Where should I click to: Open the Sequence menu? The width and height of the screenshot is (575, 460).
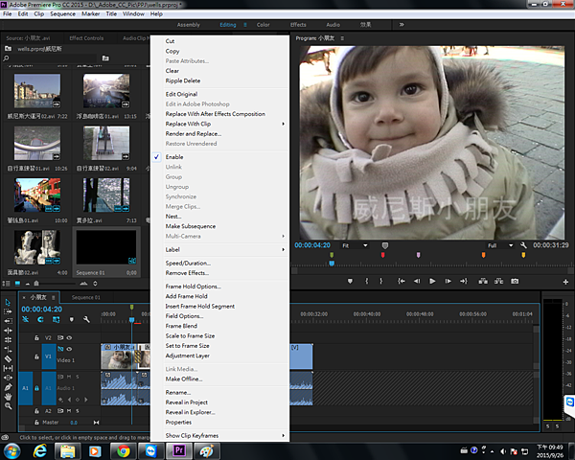point(62,14)
